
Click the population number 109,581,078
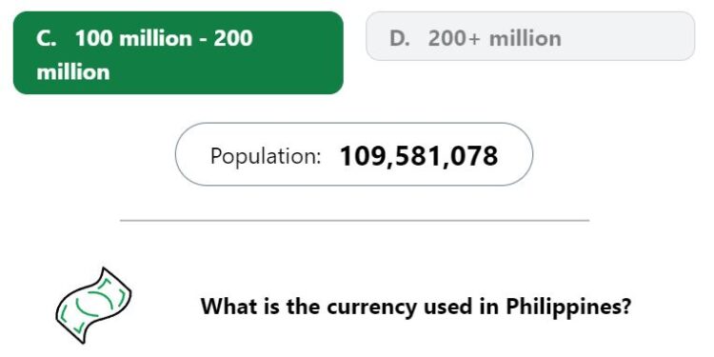[419, 156]
